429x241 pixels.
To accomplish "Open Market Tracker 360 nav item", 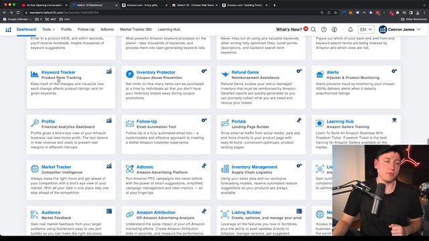I will (x=135, y=29).
